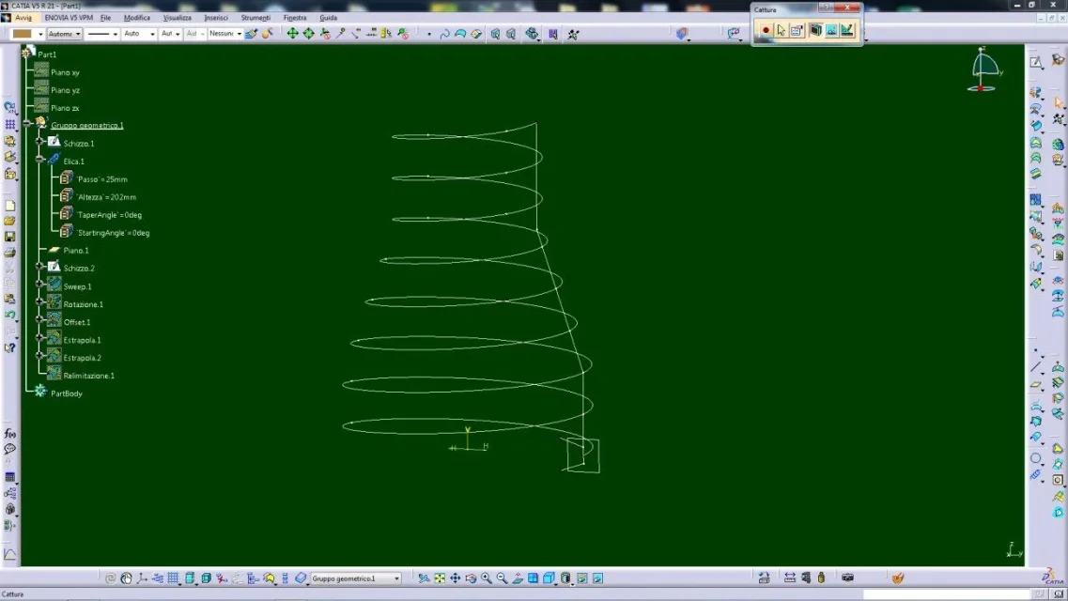1068x601 pixels.
Task: Open the Gruppo geometrico.1 combo box dropdown
Action: [x=396, y=578]
